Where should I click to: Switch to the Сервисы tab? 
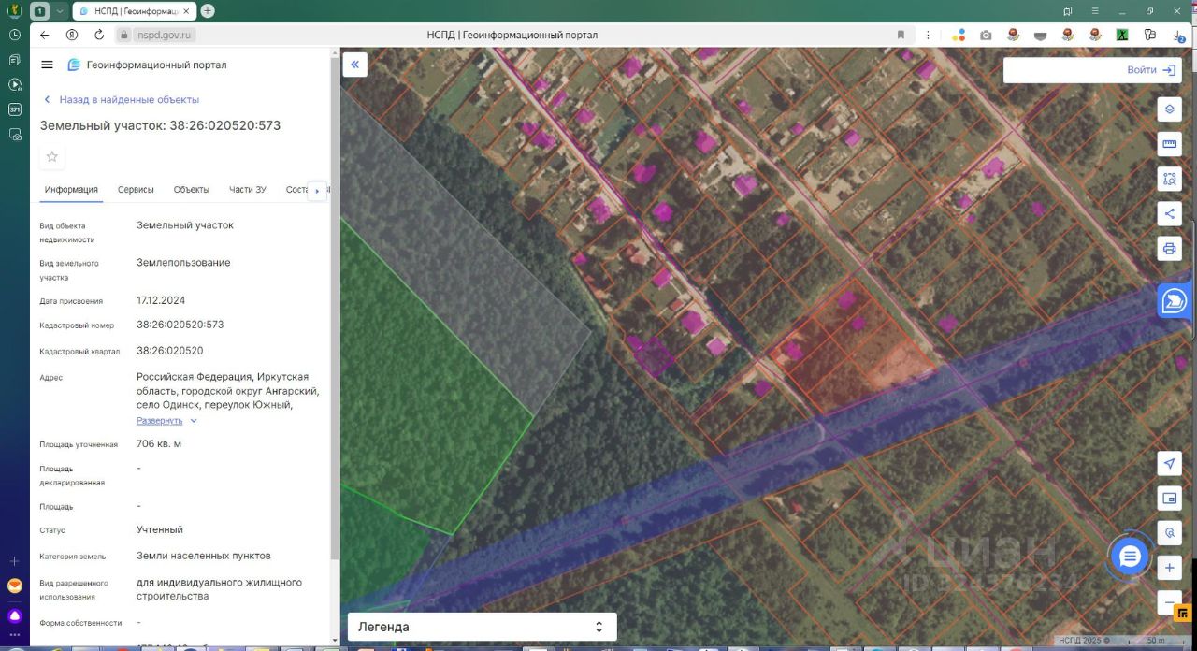(x=136, y=190)
